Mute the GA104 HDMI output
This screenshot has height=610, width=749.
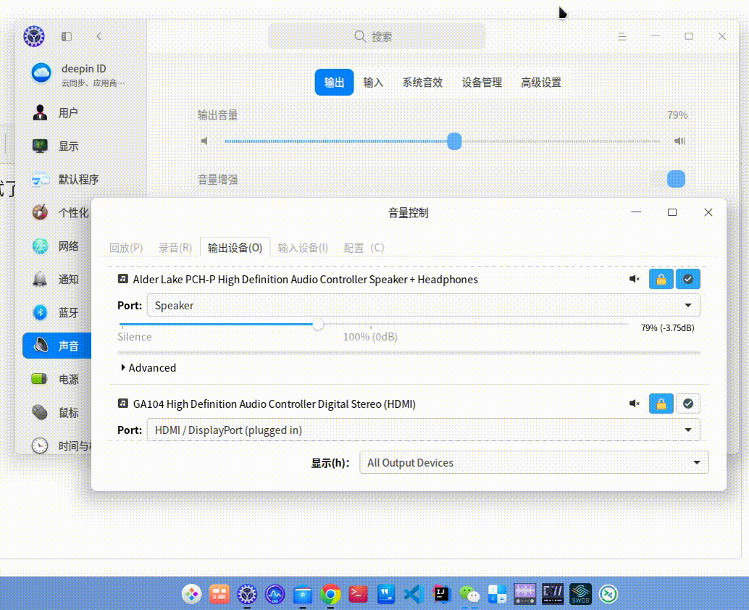635,404
